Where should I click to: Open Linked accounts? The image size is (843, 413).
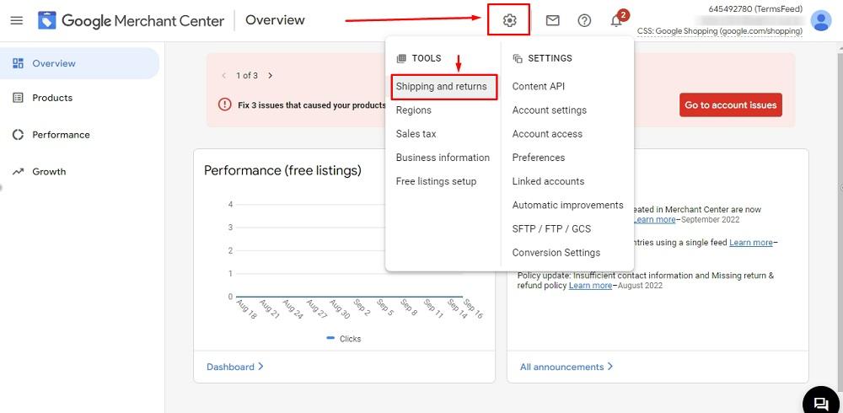tap(548, 181)
